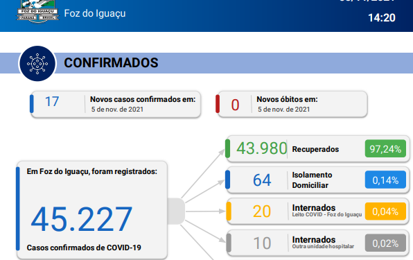
Task: Select Internados Outra unidade hospitalar label
Action: (323, 243)
